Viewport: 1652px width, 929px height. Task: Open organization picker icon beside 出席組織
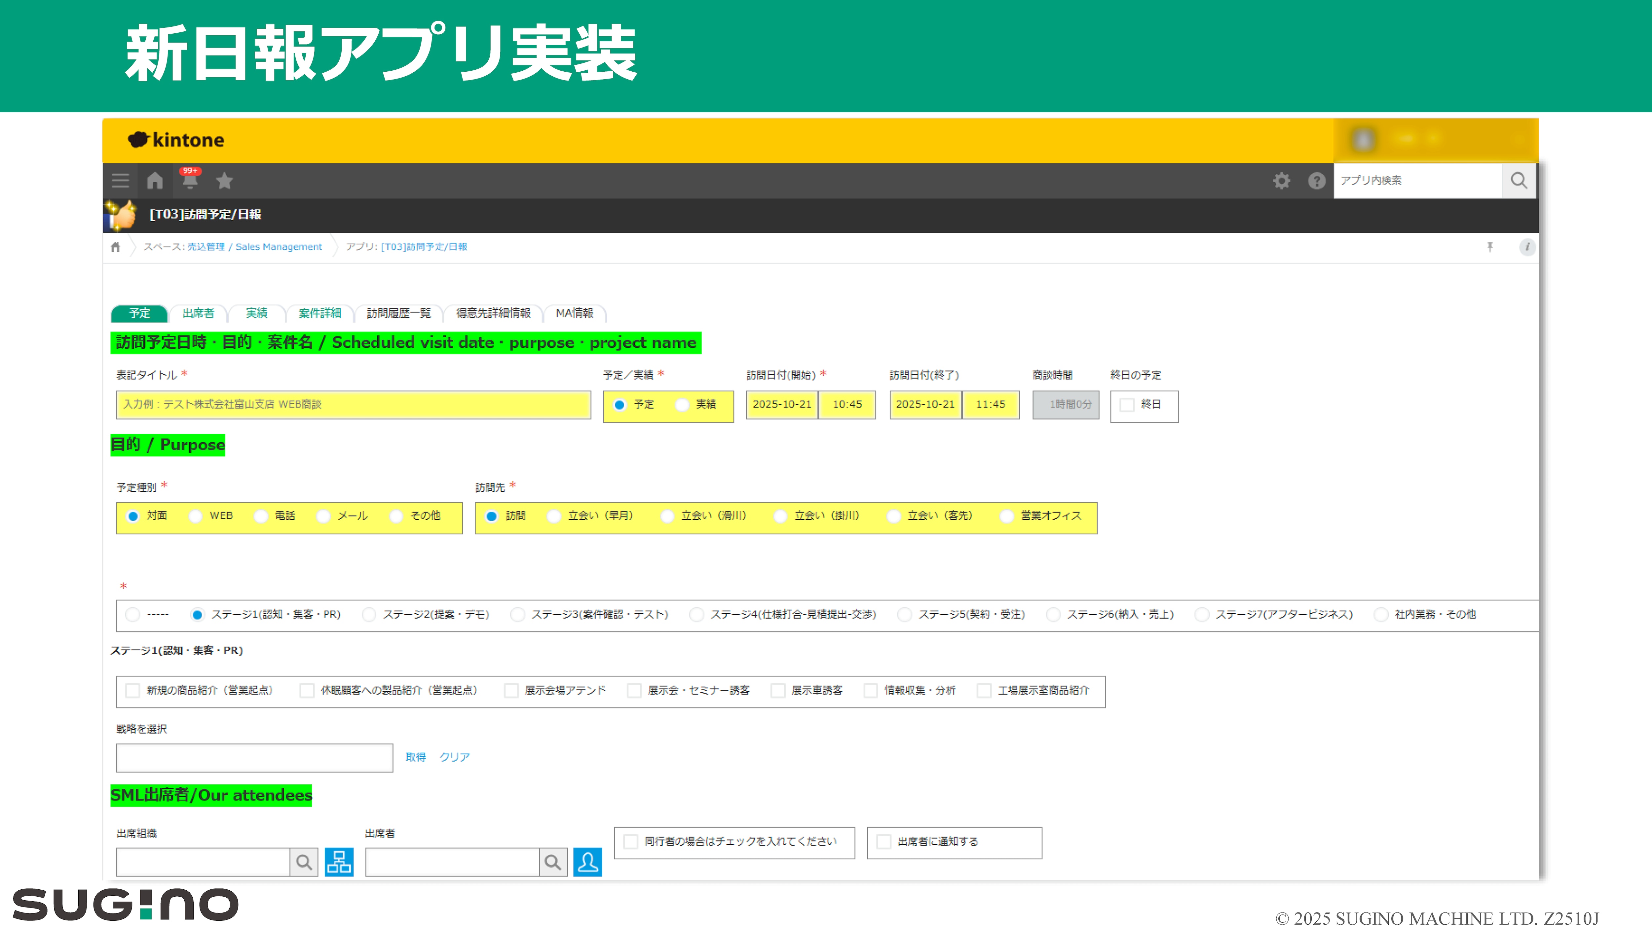point(339,862)
